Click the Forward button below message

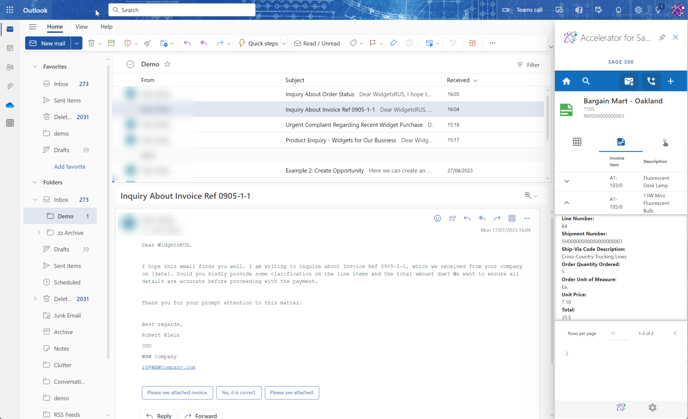click(x=201, y=416)
